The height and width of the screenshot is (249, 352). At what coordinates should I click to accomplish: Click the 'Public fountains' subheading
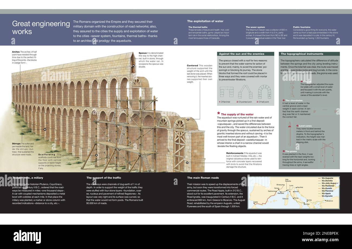[302, 27]
